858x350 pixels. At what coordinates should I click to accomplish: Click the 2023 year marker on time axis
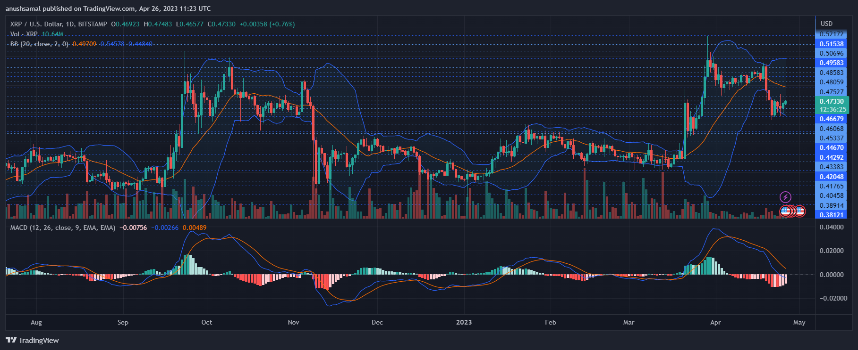coord(464,322)
